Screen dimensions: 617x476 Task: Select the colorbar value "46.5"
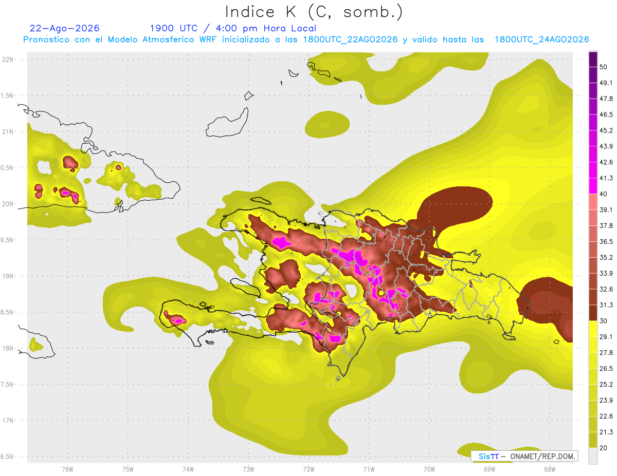[x=606, y=115]
